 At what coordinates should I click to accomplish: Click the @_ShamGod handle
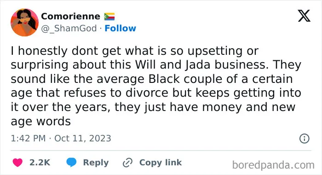[x=69, y=29]
